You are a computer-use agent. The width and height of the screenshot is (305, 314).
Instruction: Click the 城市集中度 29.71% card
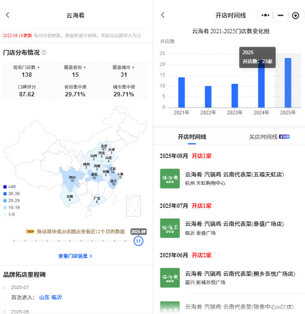coord(124,90)
